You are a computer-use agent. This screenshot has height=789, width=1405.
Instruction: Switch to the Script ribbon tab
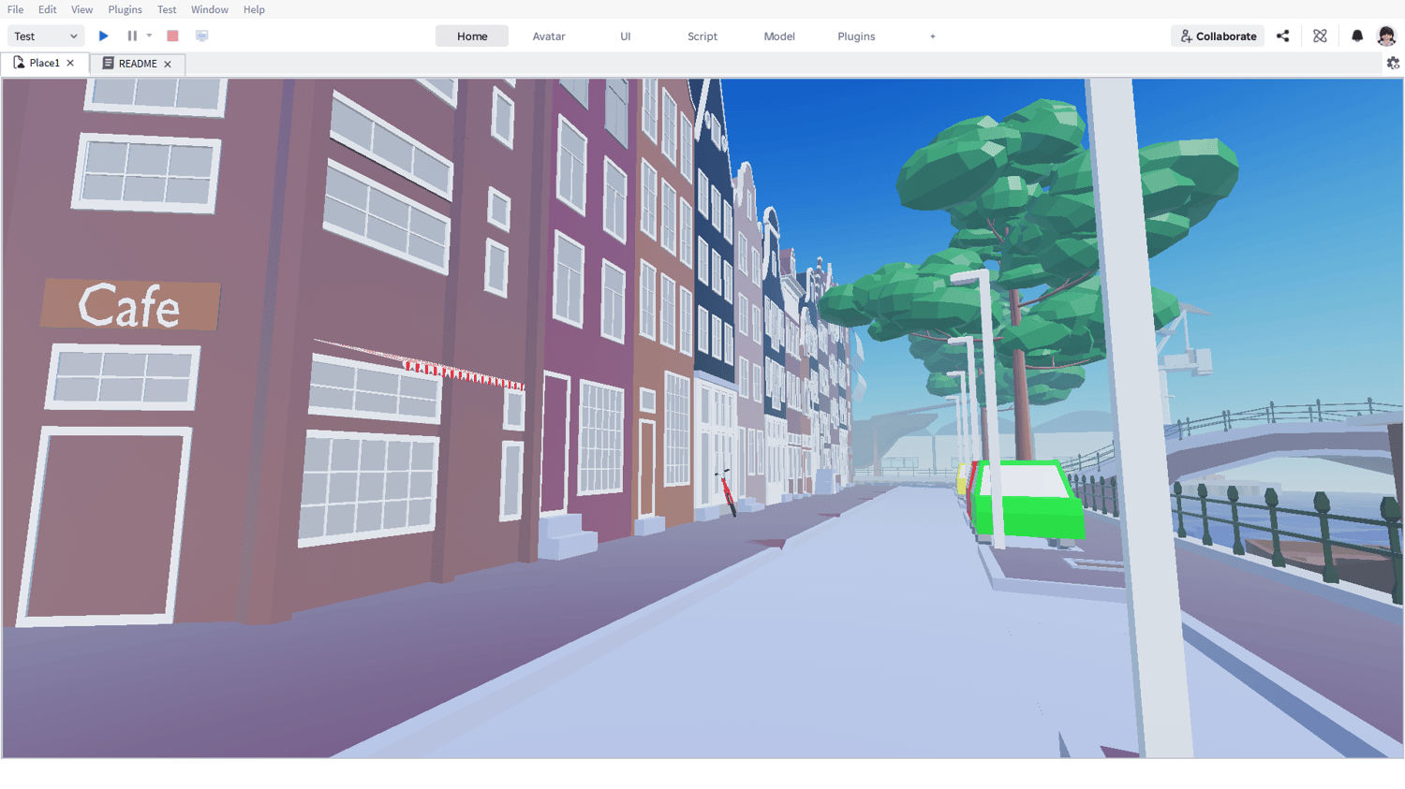coord(702,37)
